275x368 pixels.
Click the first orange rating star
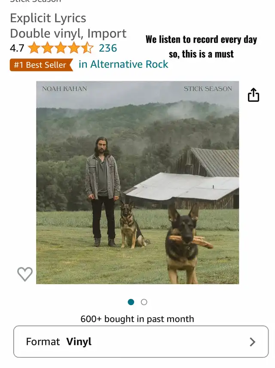pos(34,48)
